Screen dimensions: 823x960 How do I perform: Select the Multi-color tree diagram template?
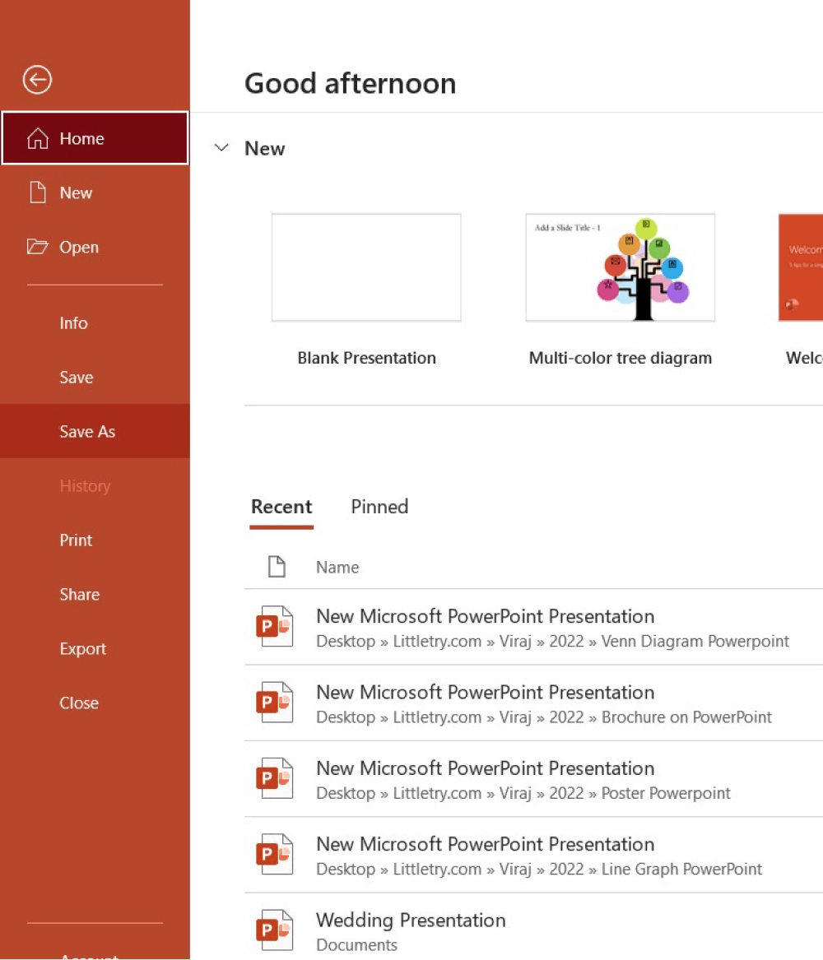click(620, 267)
